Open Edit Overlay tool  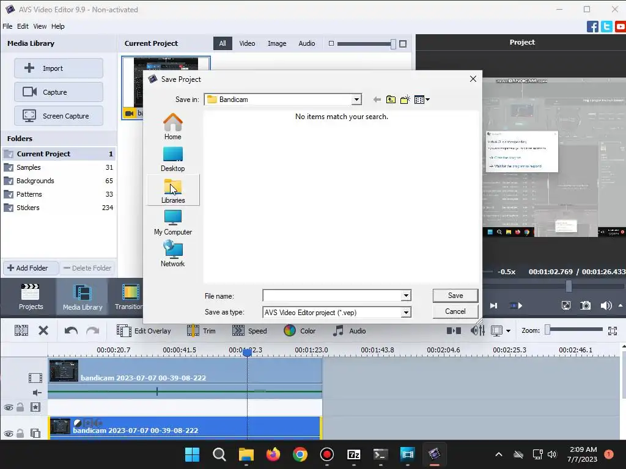click(x=144, y=330)
